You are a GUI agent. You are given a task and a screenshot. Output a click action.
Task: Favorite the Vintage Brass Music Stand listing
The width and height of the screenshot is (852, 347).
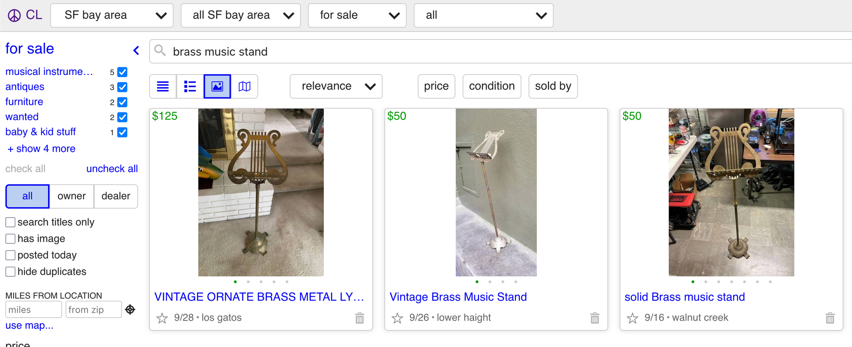pyautogui.click(x=398, y=318)
